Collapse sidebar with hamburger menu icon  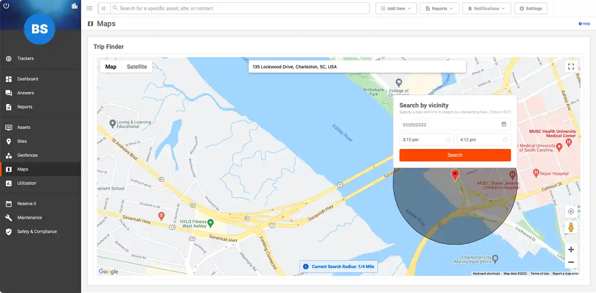point(89,8)
